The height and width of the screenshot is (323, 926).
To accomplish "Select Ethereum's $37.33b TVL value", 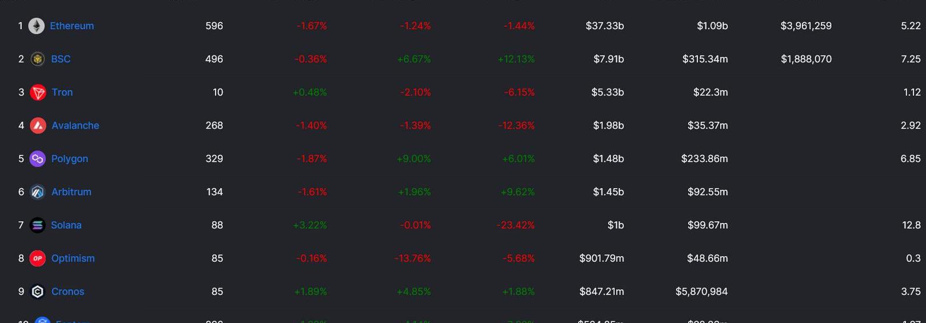I will 605,26.
